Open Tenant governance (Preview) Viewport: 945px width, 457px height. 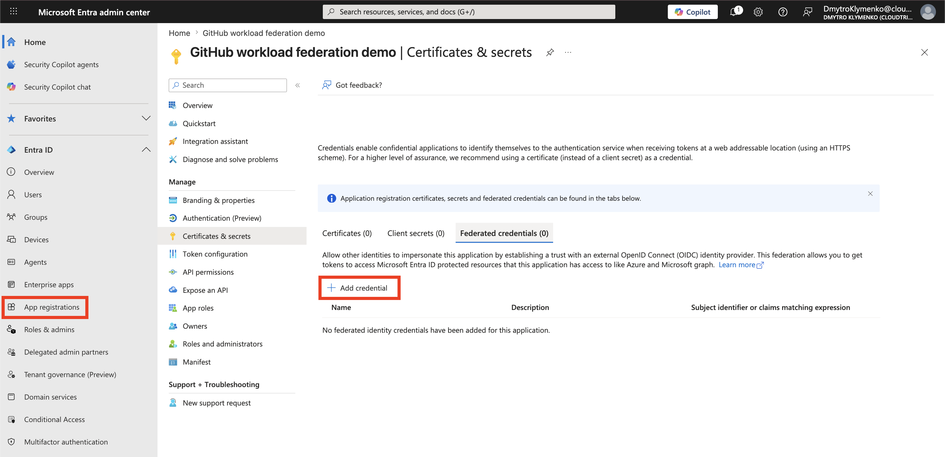coord(70,374)
